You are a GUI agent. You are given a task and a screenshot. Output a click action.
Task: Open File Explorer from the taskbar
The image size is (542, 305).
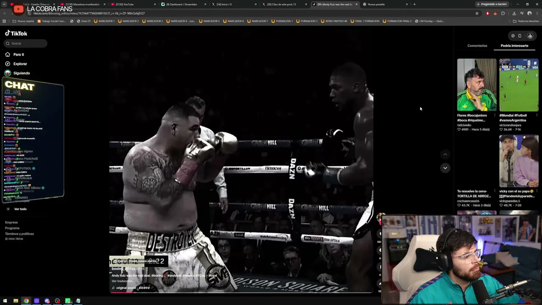16,301
